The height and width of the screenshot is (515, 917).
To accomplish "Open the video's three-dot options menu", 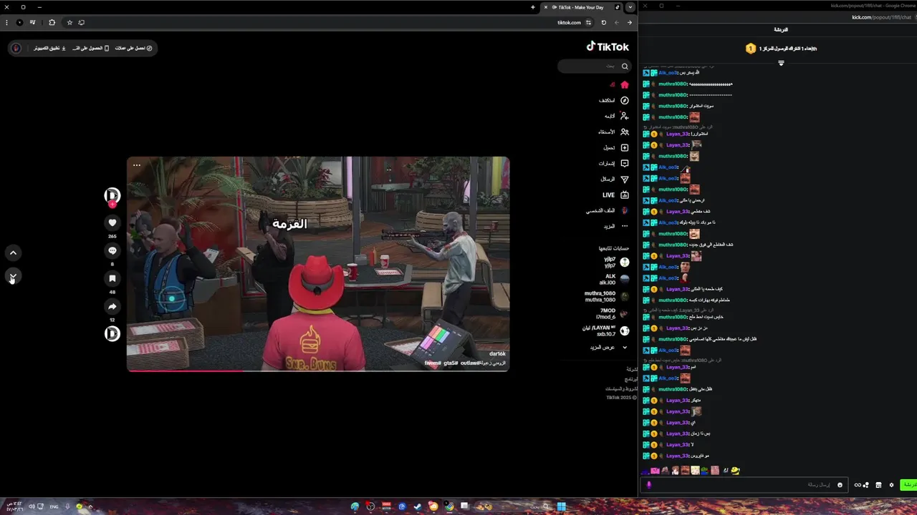I will [x=137, y=165].
